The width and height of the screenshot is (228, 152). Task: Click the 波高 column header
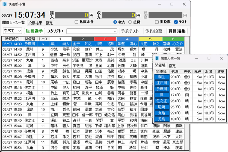221,71
